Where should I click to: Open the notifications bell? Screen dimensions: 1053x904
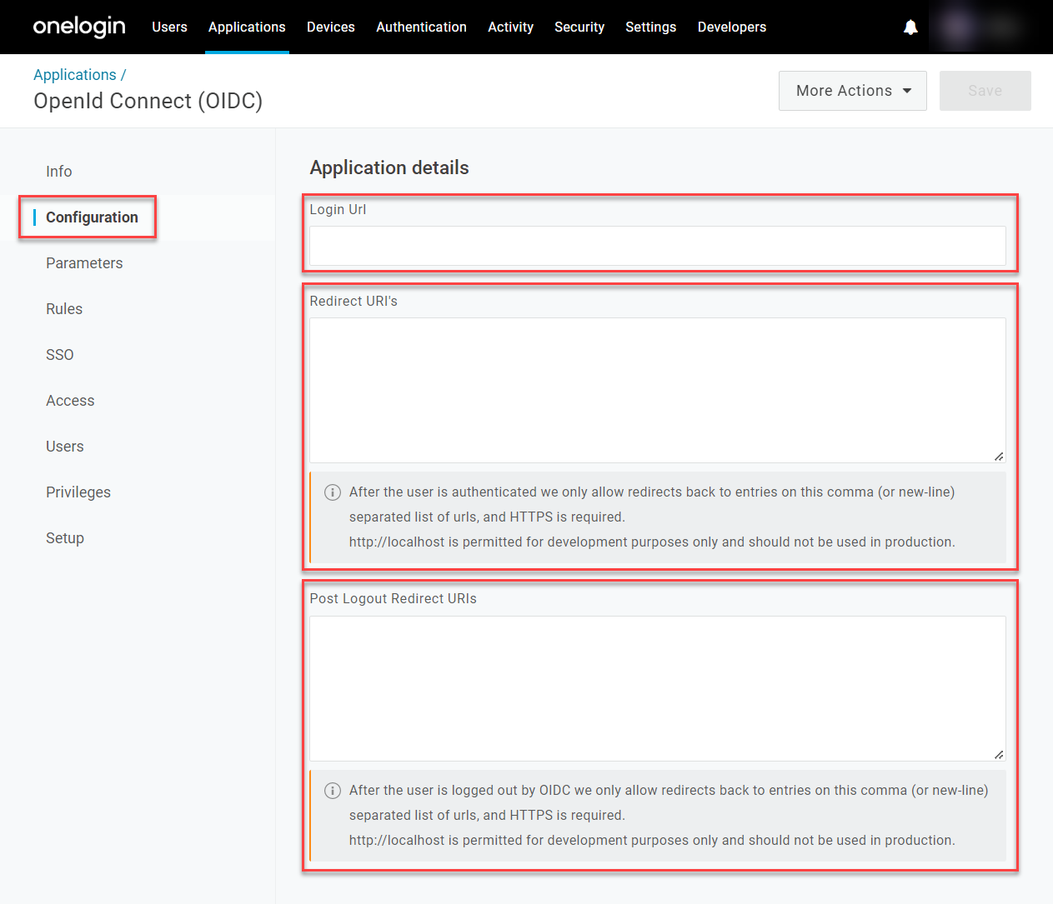click(x=910, y=27)
